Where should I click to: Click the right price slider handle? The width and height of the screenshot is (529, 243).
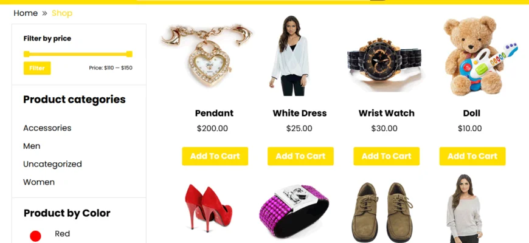click(130, 54)
